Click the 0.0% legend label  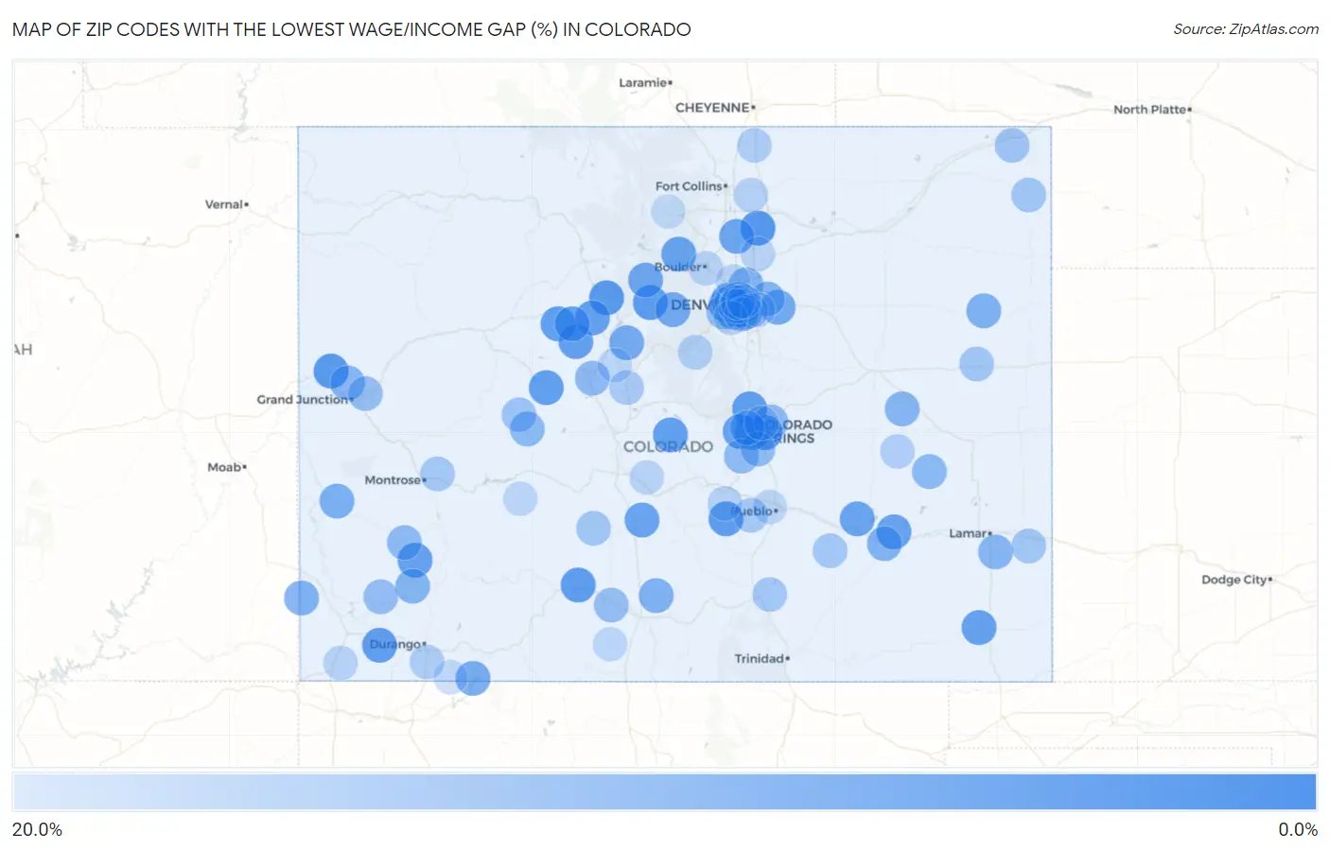pyautogui.click(x=1298, y=829)
